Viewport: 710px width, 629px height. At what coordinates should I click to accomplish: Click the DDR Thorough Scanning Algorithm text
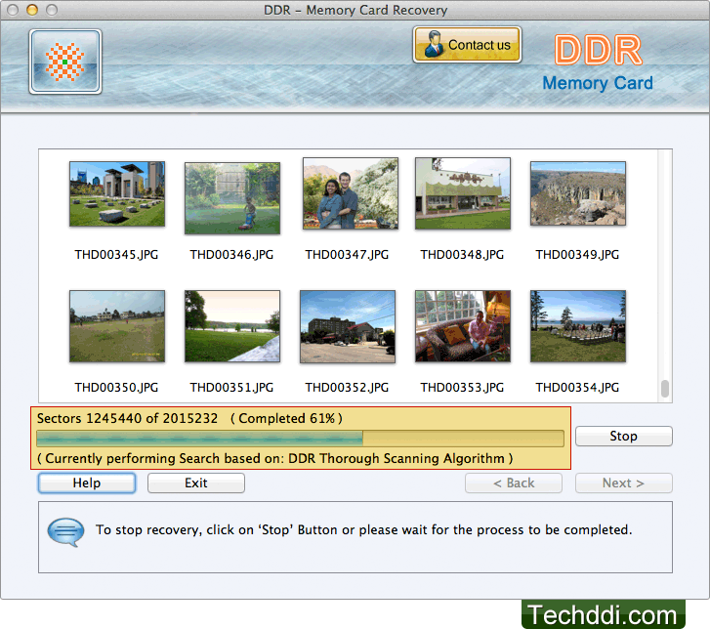(397, 458)
